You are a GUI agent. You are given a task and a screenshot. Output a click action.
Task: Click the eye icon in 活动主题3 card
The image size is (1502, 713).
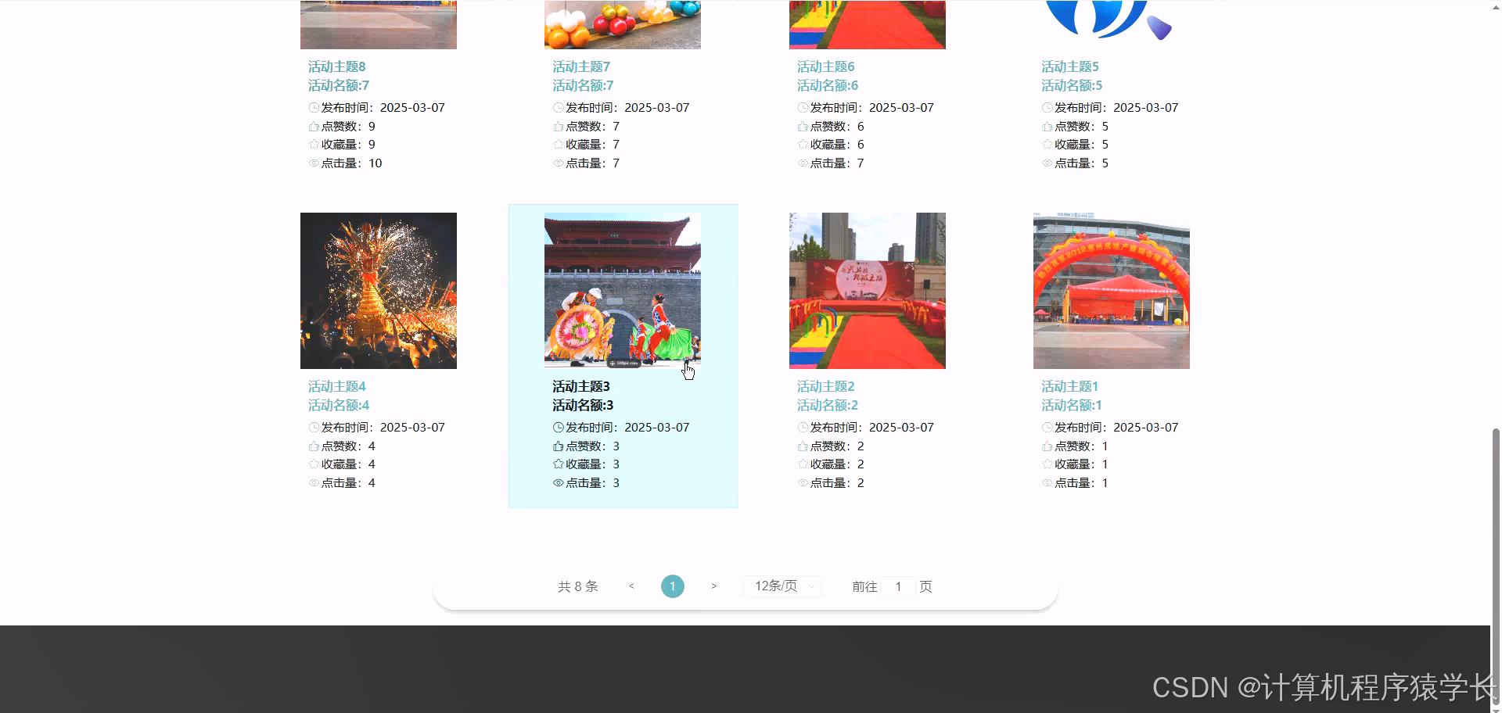click(x=559, y=483)
